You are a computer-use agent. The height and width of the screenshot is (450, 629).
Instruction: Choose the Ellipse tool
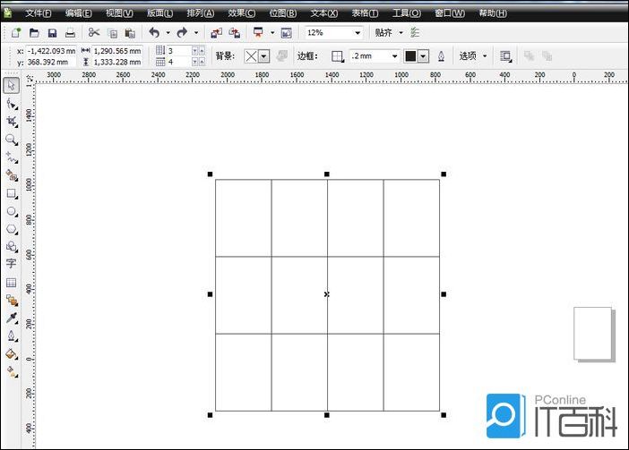(11, 211)
